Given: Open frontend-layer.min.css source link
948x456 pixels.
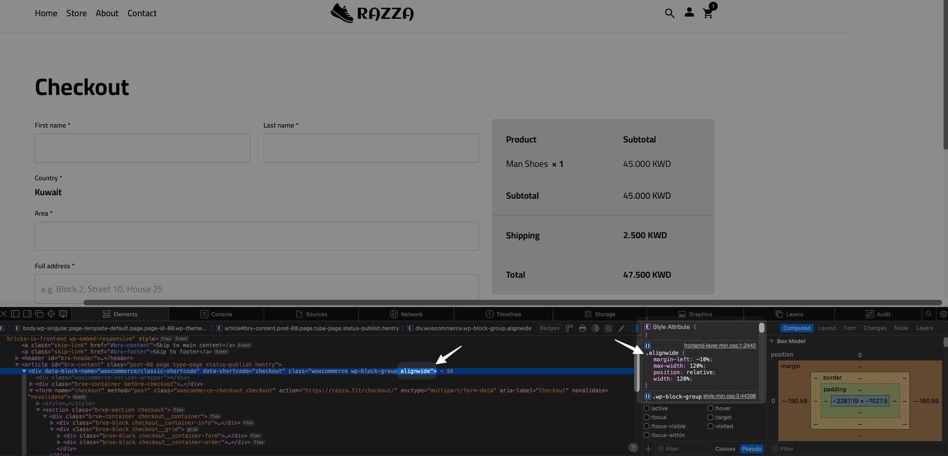Looking at the screenshot, I should pos(719,345).
